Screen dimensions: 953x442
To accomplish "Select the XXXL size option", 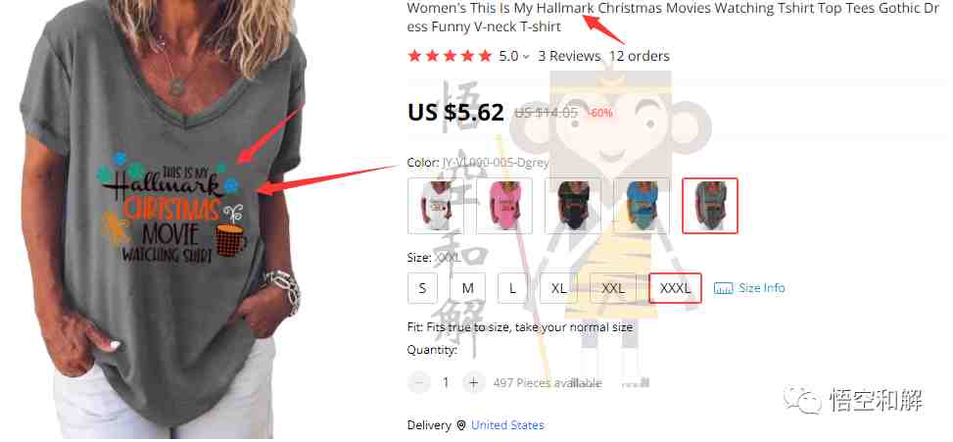I will click(675, 288).
